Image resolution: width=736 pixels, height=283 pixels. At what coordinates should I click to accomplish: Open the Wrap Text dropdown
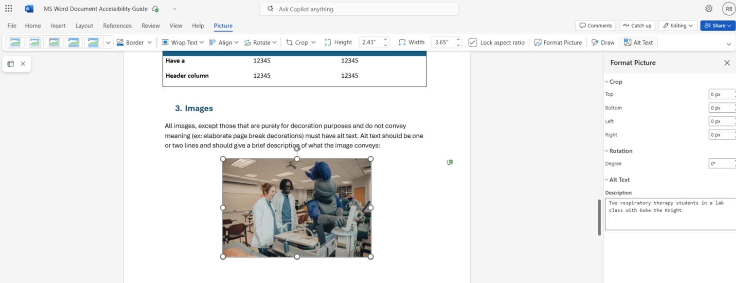pos(182,42)
